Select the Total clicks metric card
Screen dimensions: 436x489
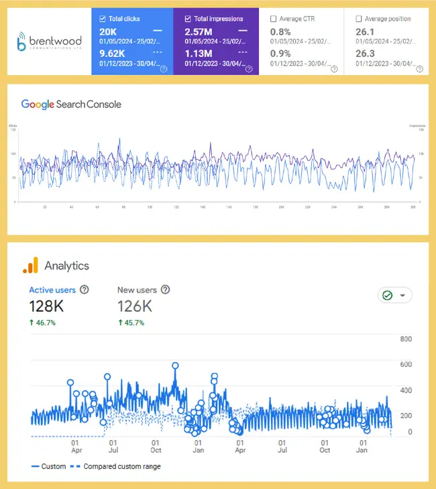click(132, 42)
